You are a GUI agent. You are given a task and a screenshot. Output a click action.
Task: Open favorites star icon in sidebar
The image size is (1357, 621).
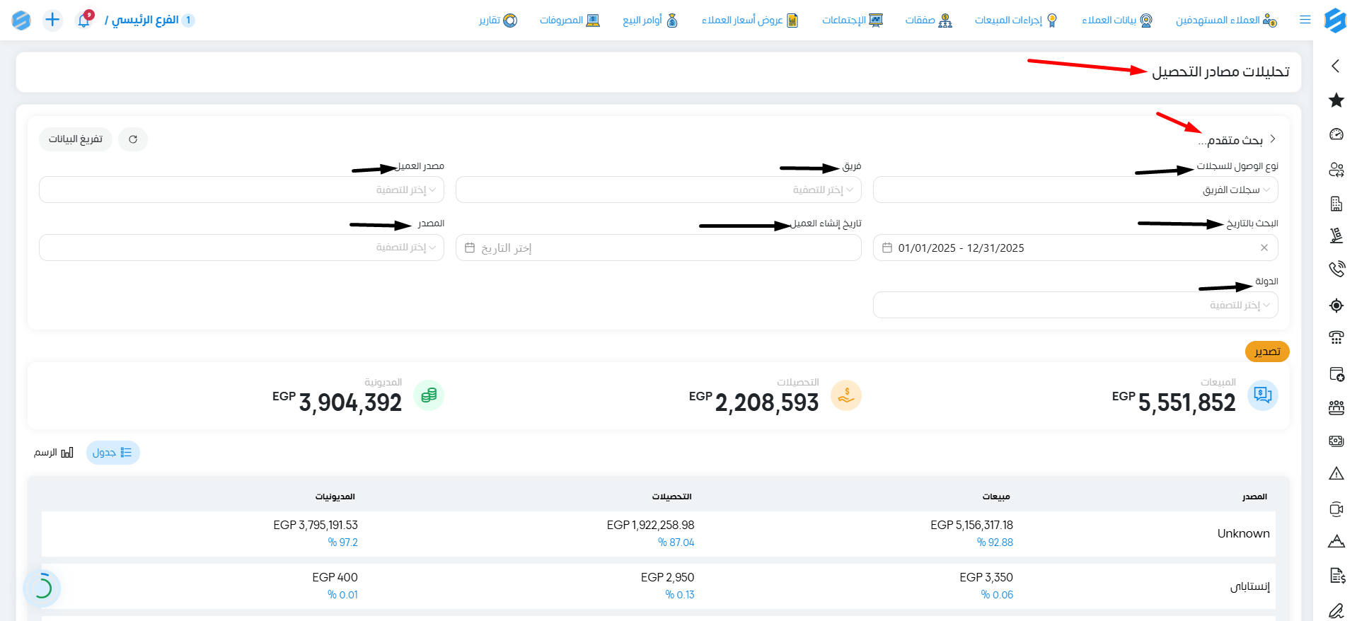coord(1336,100)
